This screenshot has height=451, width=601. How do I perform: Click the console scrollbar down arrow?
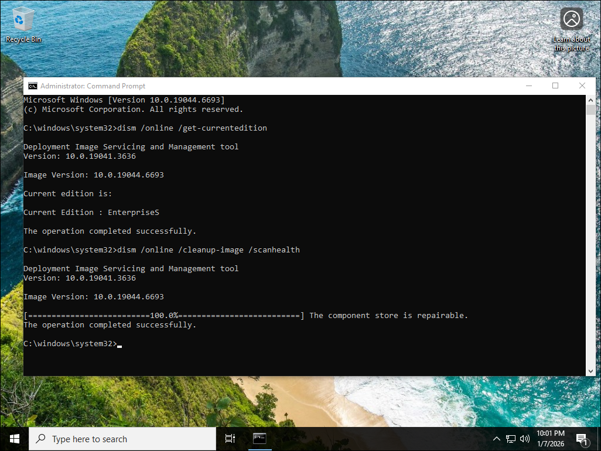(590, 371)
